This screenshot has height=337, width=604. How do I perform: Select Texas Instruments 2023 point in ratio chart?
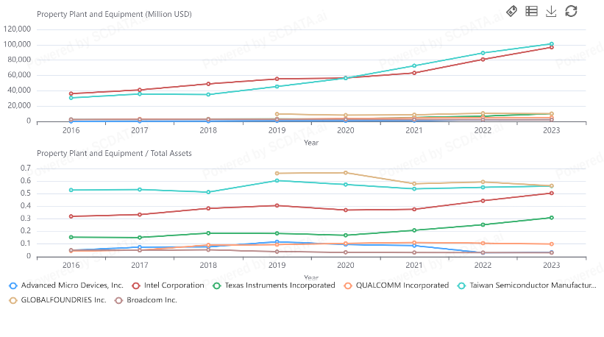tap(551, 218)
